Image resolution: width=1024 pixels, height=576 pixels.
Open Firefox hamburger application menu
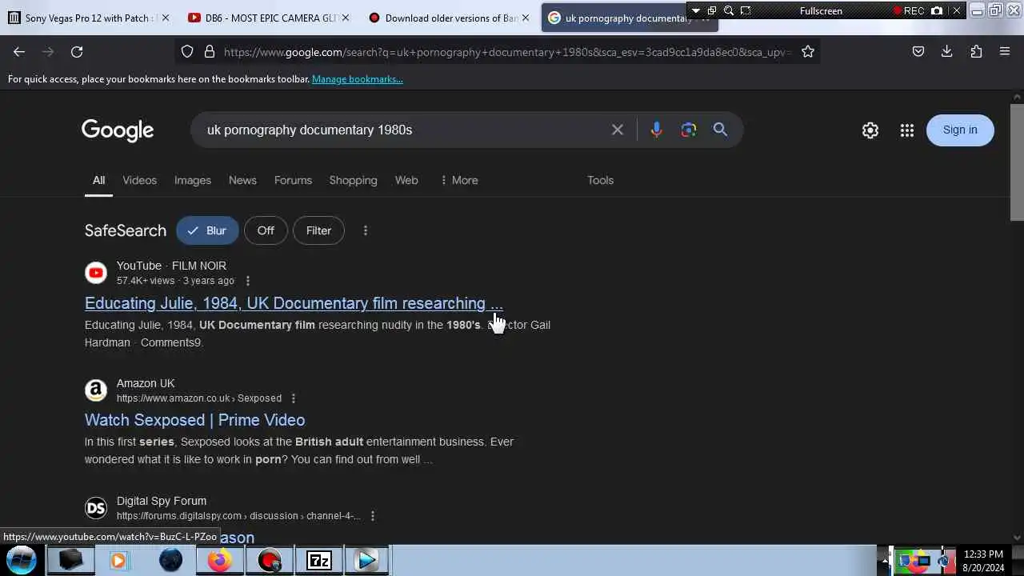tap(1005, 51)
